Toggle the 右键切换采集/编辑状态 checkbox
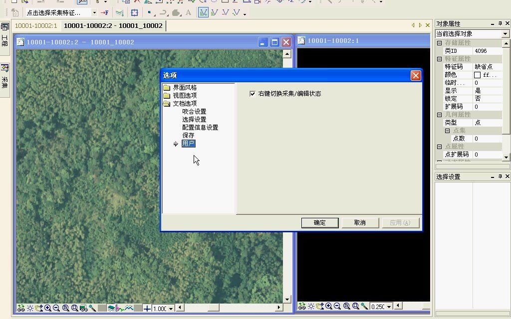The image size is (511, 319). 253,93
